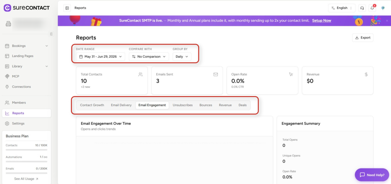Open the Group By Daily dropdown
391x184 pixels.
click(182, 57)
